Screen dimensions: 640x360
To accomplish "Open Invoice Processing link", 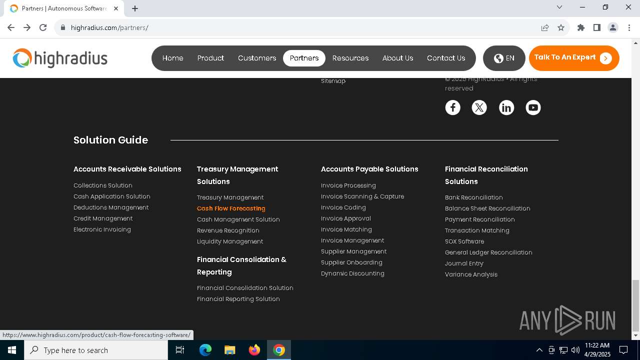I will point(348,185).
